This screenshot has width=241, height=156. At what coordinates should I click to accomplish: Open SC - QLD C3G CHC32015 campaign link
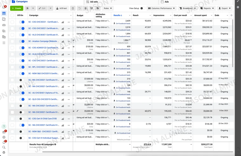[x=43, y=99]
